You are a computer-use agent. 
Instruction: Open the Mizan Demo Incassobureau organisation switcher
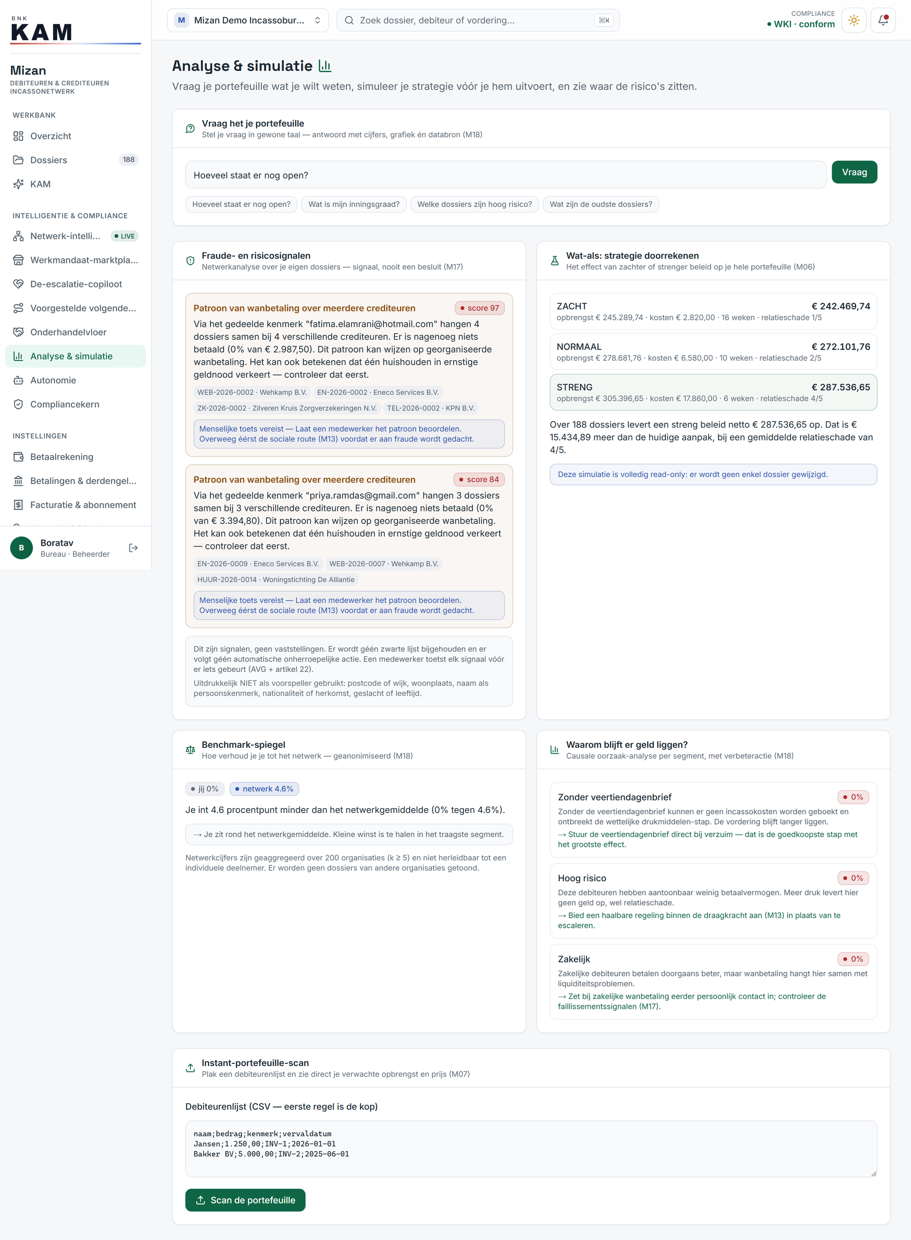[248, 20]
